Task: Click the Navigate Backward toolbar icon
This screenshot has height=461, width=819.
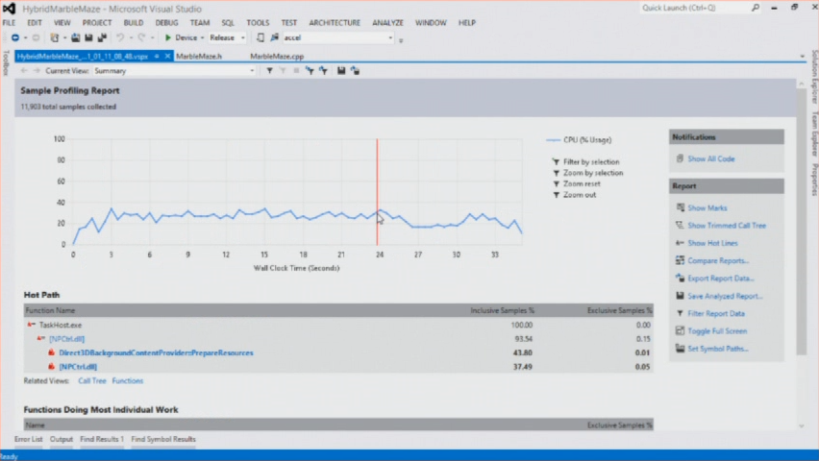Action: pyautogui.click(x=15, y=37)
